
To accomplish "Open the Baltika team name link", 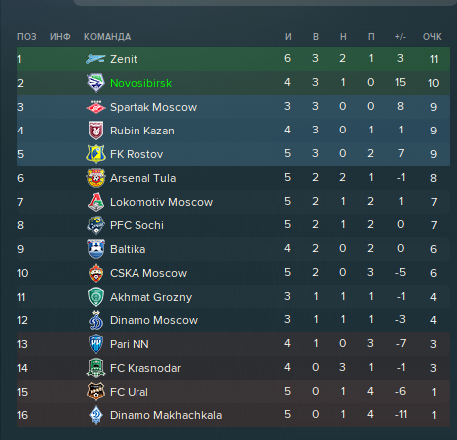I will tap(128, 249).
